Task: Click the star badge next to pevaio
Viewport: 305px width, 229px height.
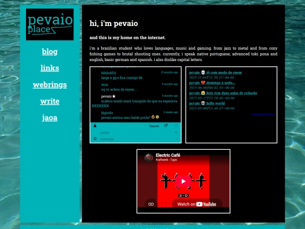Action: (114, 96)
